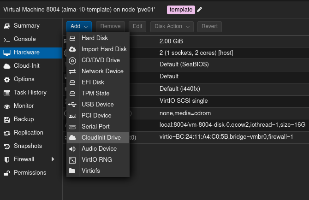Click the Virtiofs folder icon

(x=72, y=171)
